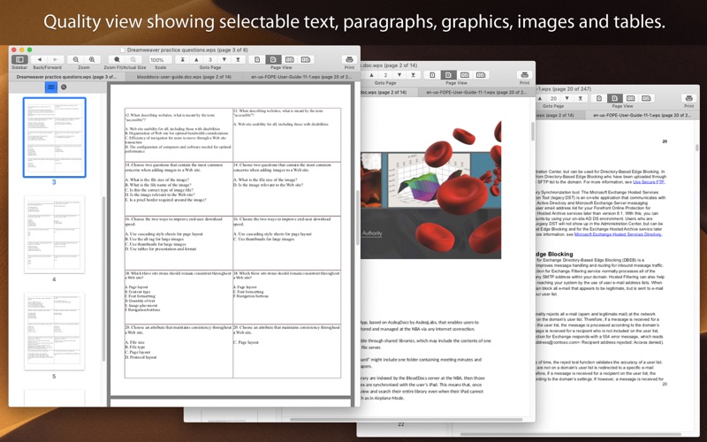Click the sidebar thumbnail list scrollbar
The height and width of the screenshot is (442, 707).
(104, 278)
